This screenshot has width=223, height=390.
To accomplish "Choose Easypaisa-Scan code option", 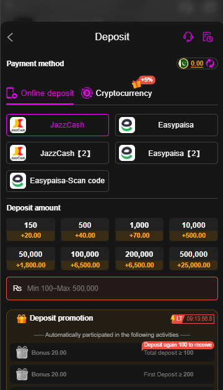I will (58, 181).
